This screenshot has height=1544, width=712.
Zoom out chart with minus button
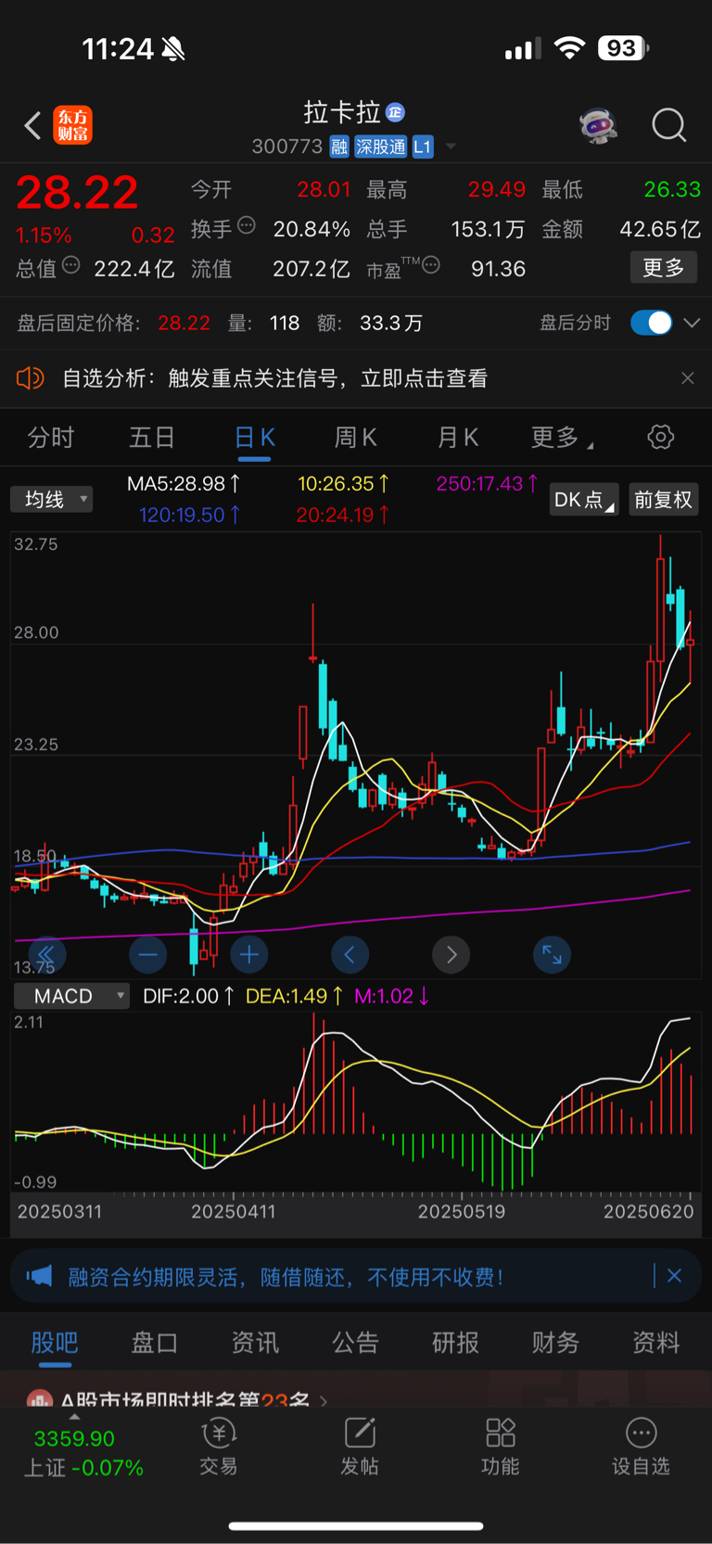(148, 954)
